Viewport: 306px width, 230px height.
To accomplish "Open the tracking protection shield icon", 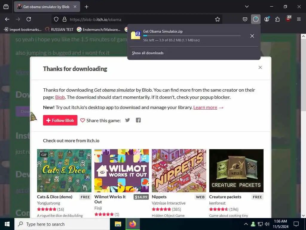I will (56, 19).
